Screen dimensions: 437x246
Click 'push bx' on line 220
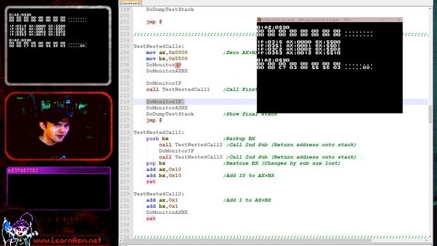coord(157,139)
